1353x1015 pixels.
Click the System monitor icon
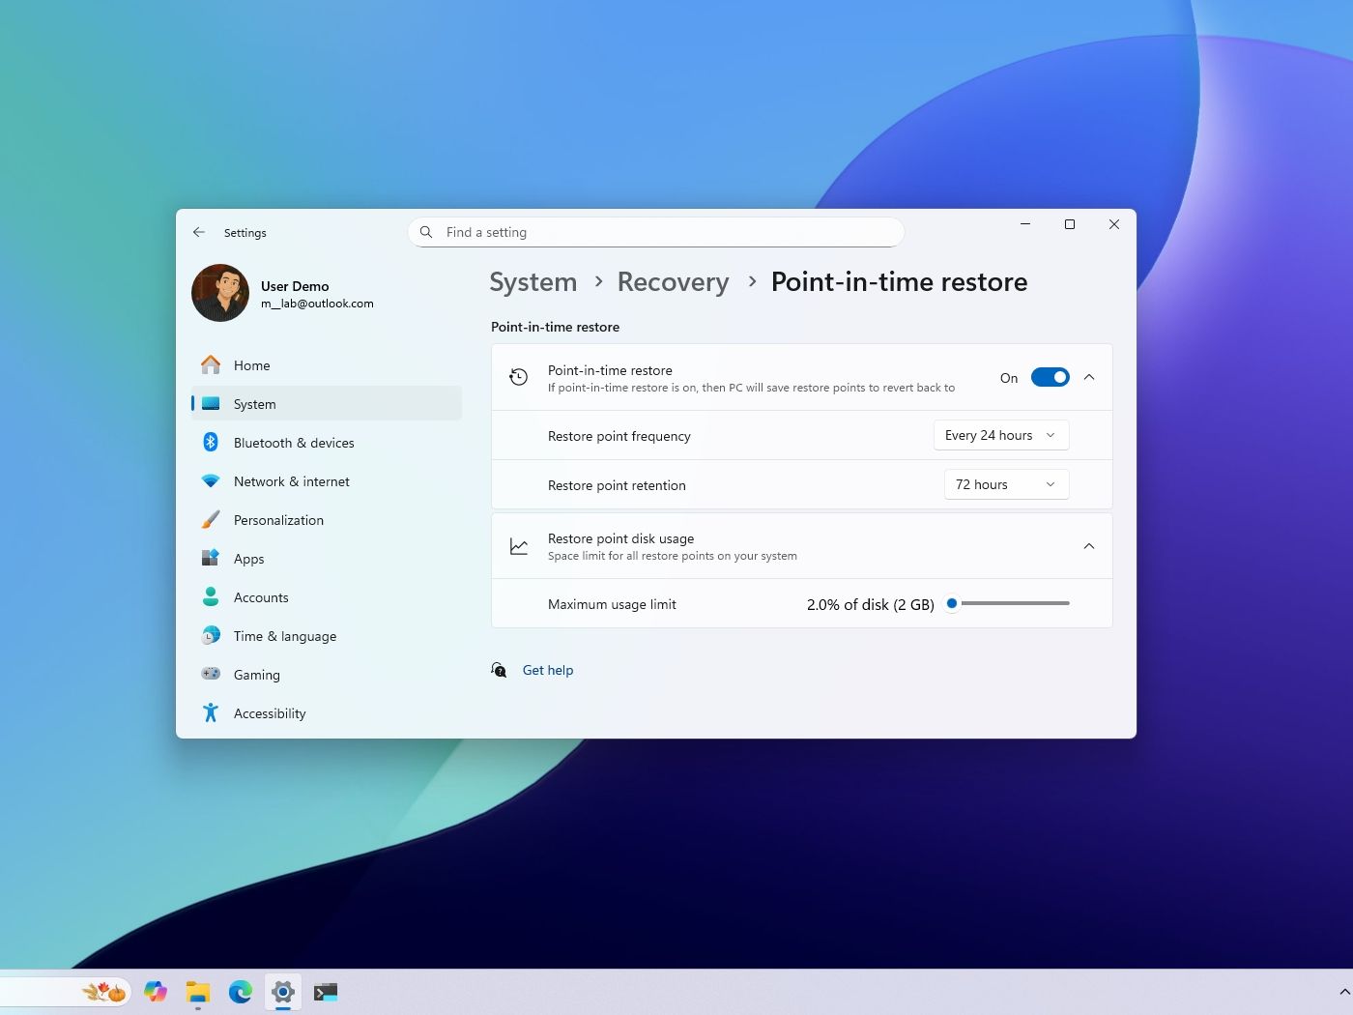211,404
